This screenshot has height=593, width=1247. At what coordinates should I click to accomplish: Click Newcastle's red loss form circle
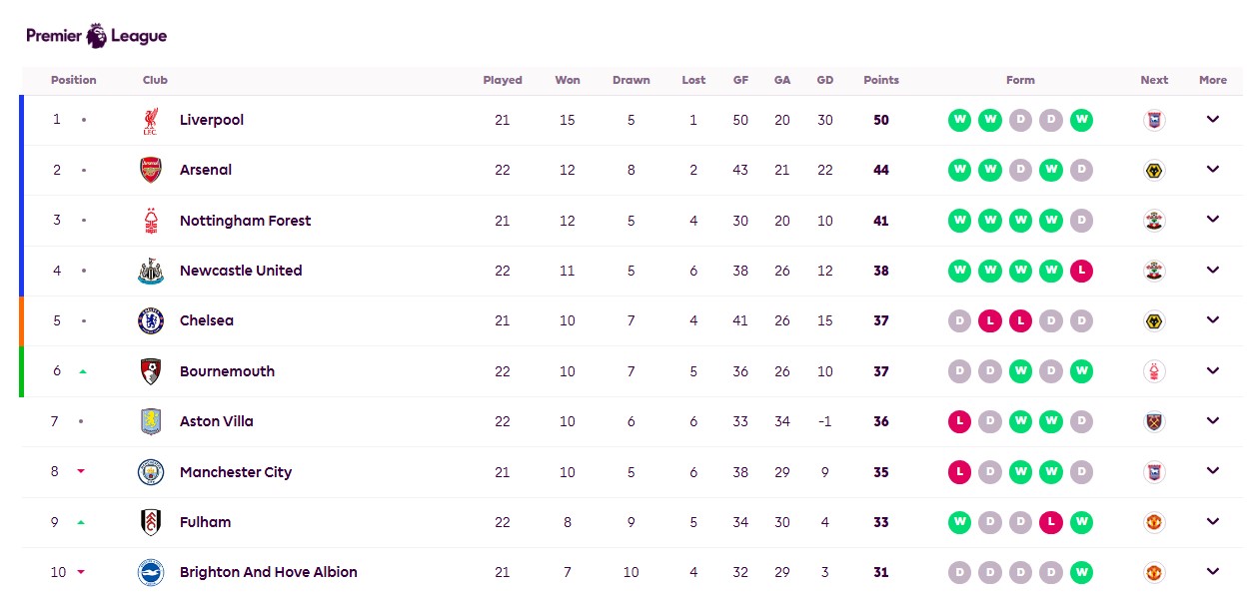(x=1081, y=271)
